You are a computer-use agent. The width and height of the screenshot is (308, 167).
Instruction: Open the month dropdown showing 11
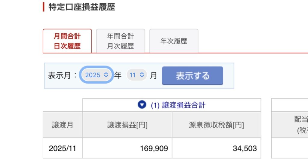[x=137, y=75]
